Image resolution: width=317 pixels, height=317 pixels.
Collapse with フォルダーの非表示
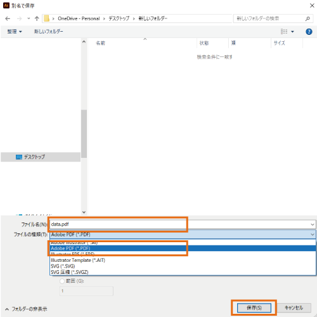coord(26,309)
